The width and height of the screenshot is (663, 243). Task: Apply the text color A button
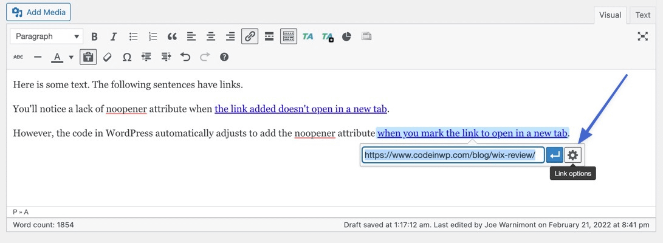click(58, 56)
